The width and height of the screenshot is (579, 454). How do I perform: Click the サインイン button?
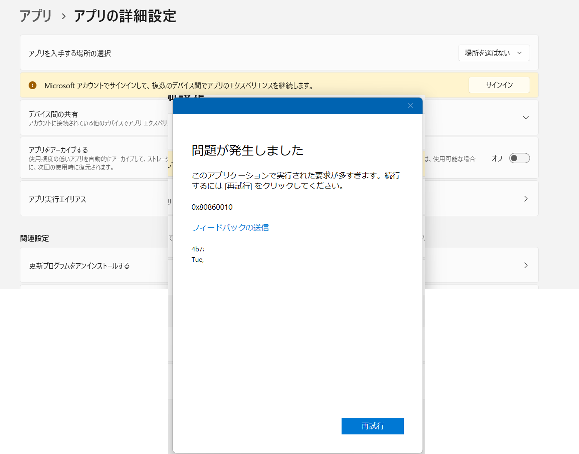click(x=499, y=85)
